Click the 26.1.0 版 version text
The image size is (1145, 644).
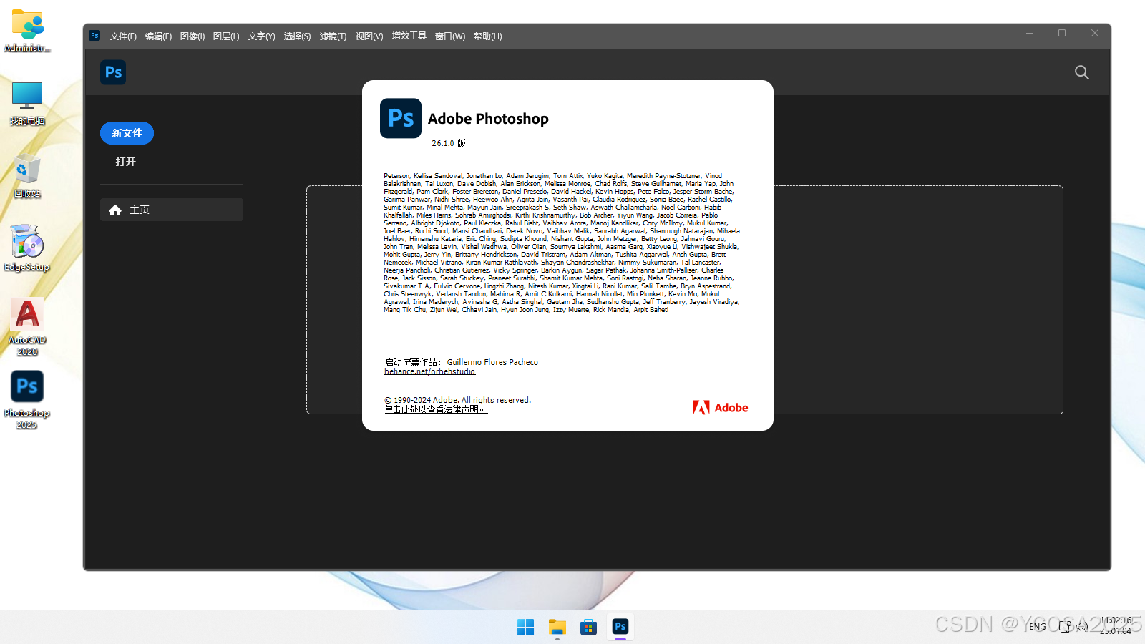[449, 143]
